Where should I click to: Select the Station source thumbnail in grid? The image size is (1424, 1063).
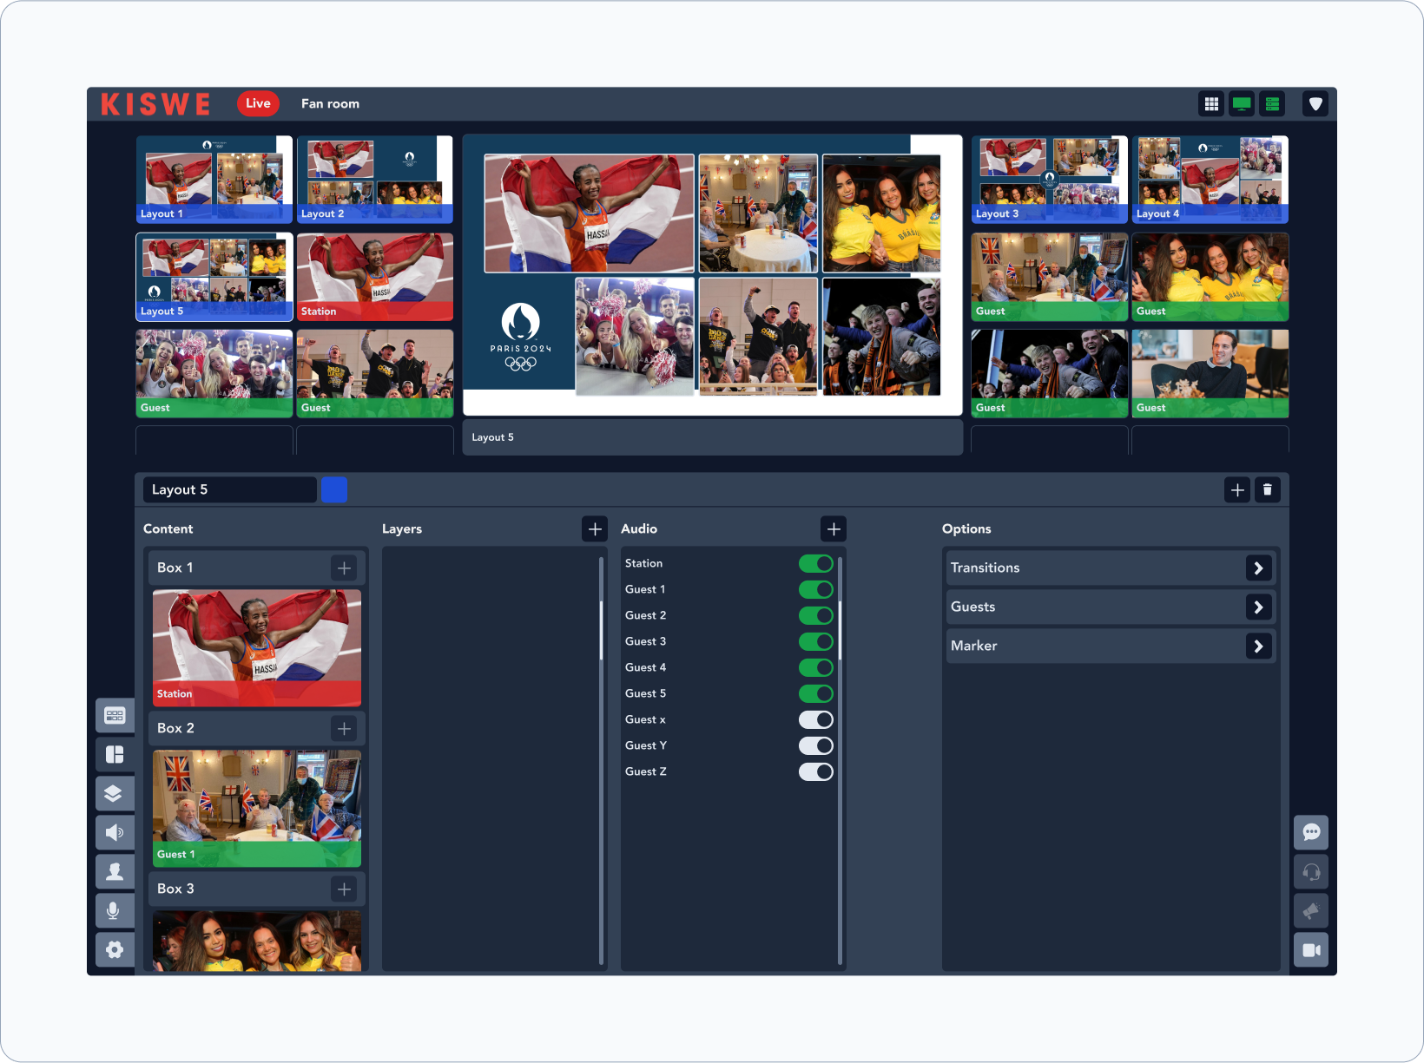(x=375, y=277)
